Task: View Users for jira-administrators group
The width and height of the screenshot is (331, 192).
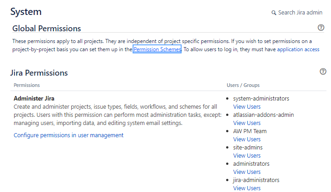Action: coord(247,188)
